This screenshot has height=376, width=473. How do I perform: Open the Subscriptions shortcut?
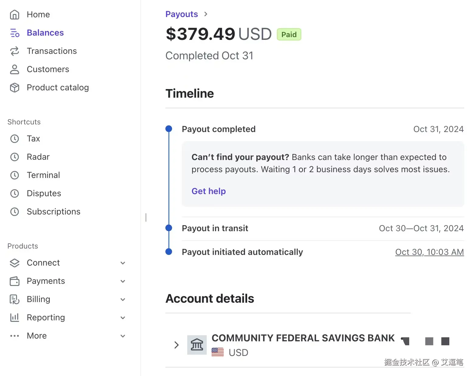point(54,212)
